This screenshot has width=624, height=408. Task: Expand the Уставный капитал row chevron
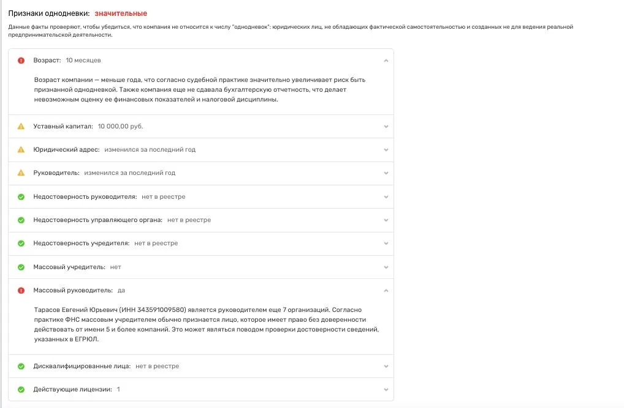click(x=386, y=126)
